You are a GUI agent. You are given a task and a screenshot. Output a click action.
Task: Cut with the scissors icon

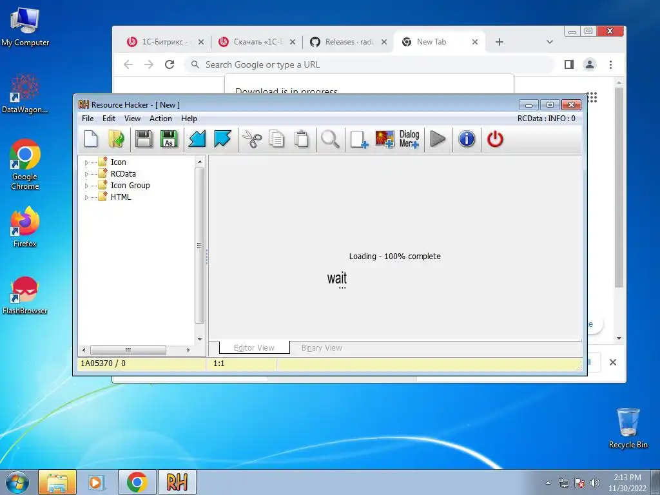point(252,139)
